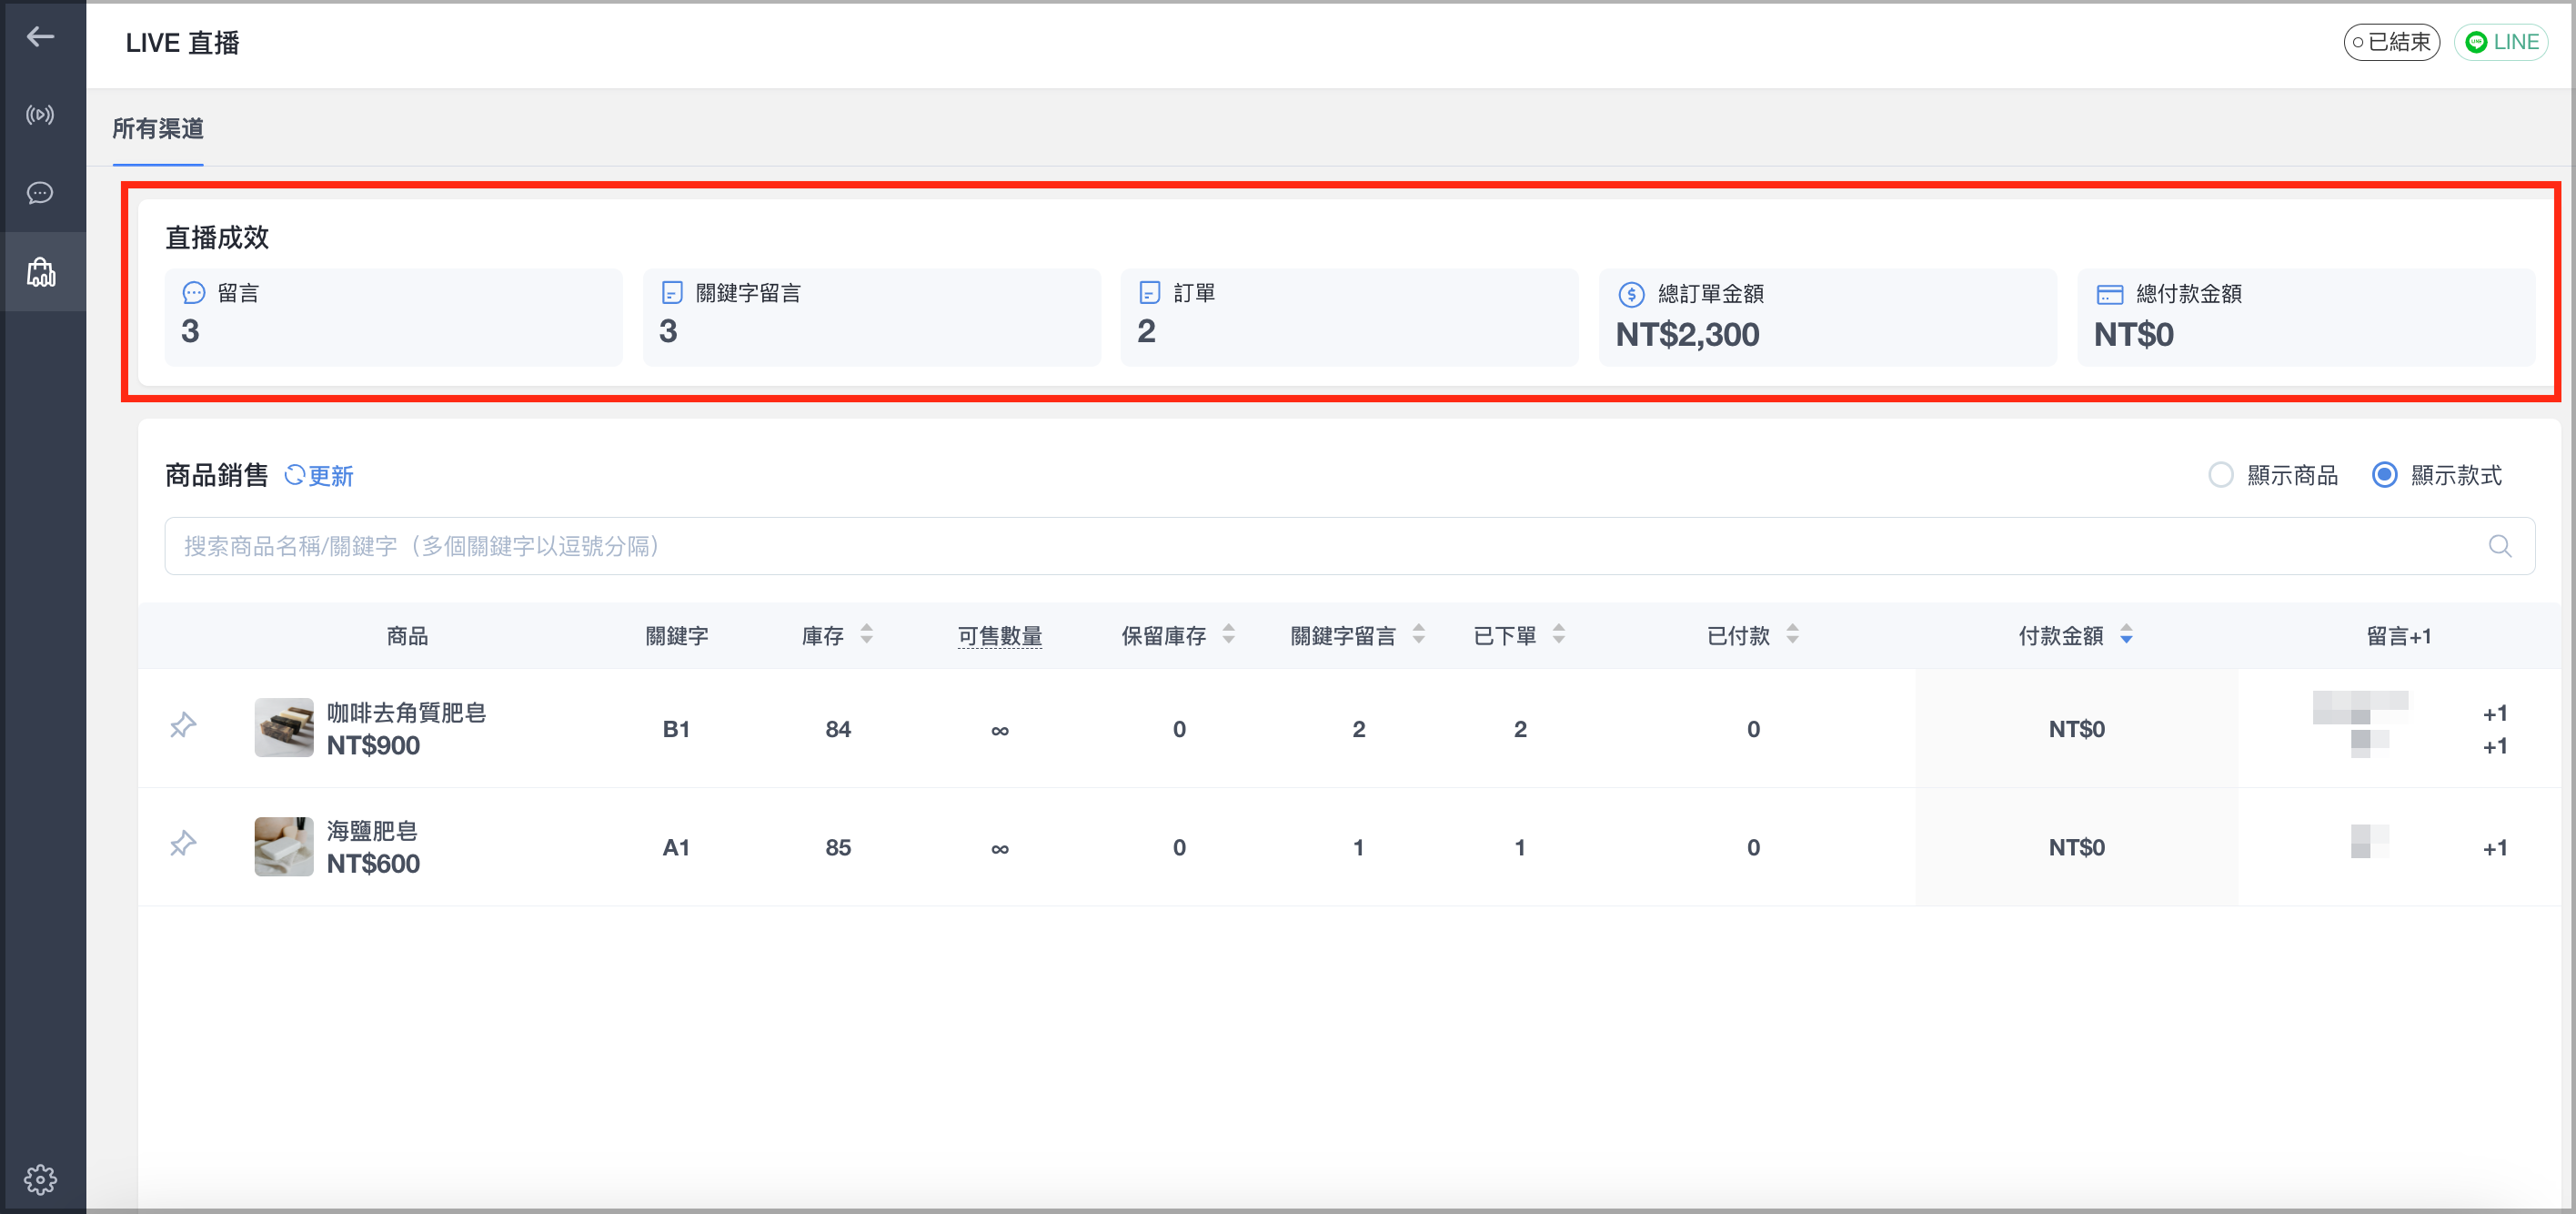The width and height of the screenshot is (2576, 1214).
Task: Click the 可售數量 column header
Action: click(999, 635)
